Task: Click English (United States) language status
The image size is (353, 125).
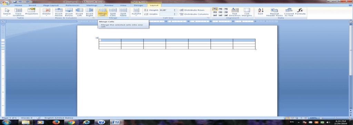Action: [x=59, y=118]
